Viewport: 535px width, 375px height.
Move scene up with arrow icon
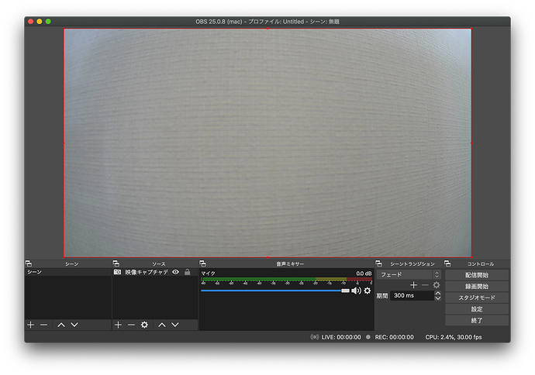(61, 325)
